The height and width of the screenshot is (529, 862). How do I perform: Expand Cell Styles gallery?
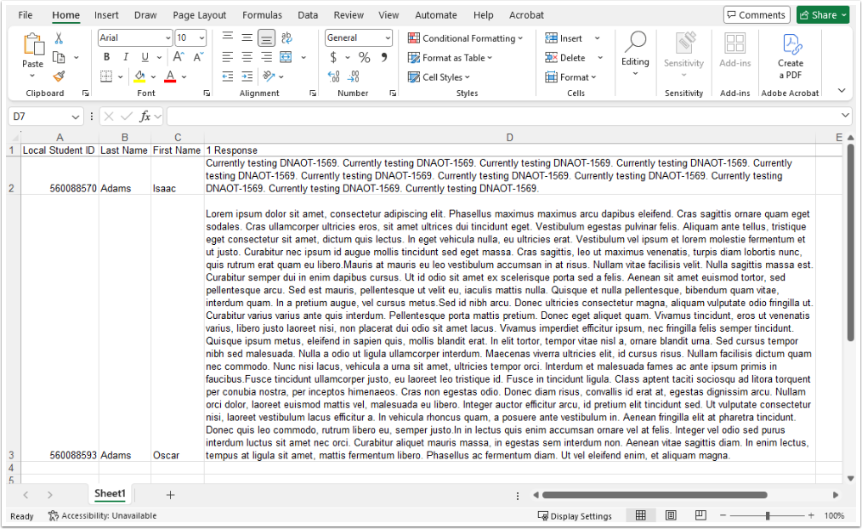pyautogui.click(x=439, y=77)
